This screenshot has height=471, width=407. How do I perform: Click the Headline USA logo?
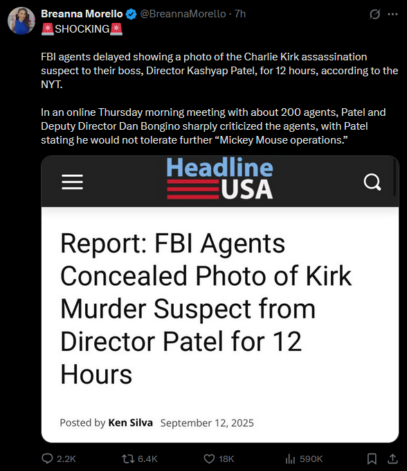click(219, 178)
